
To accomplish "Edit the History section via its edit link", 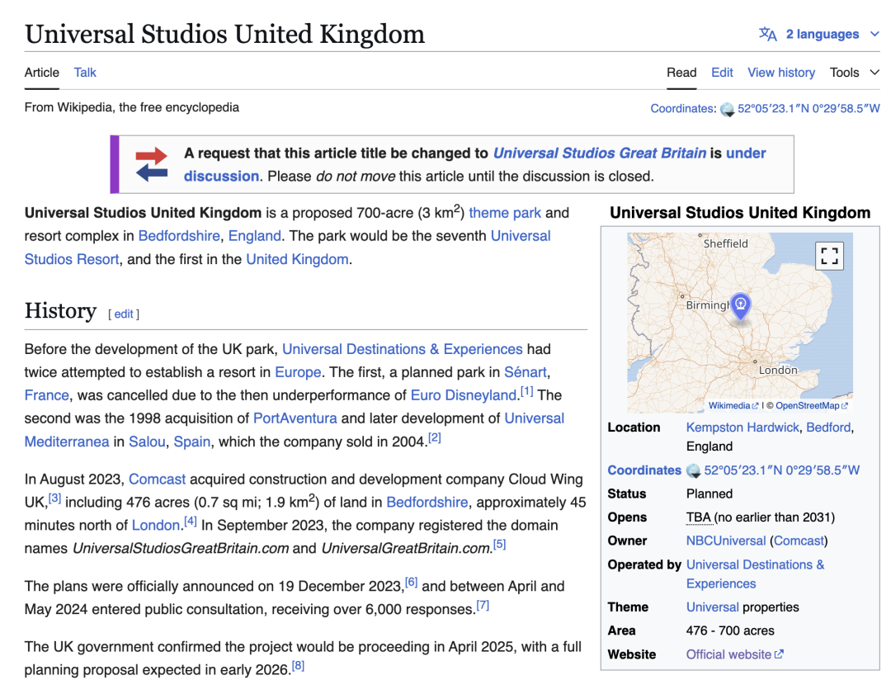I will (124, 314).
